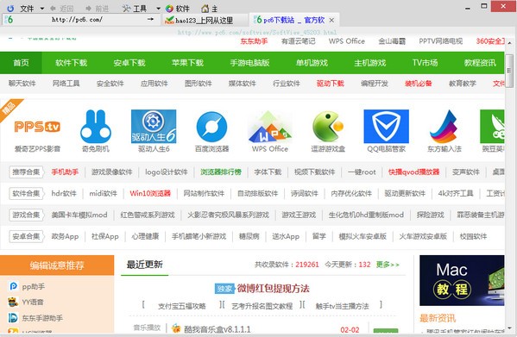Viewport: 517px width, 337px height.
Task: Click the scrollbar down arrow
Action: pos(509,328)
